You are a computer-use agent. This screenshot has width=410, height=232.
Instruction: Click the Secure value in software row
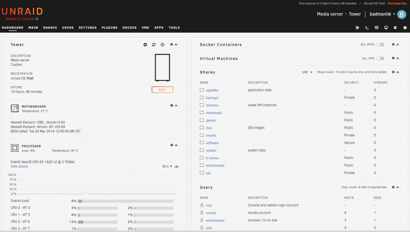(x=349, y=143)
